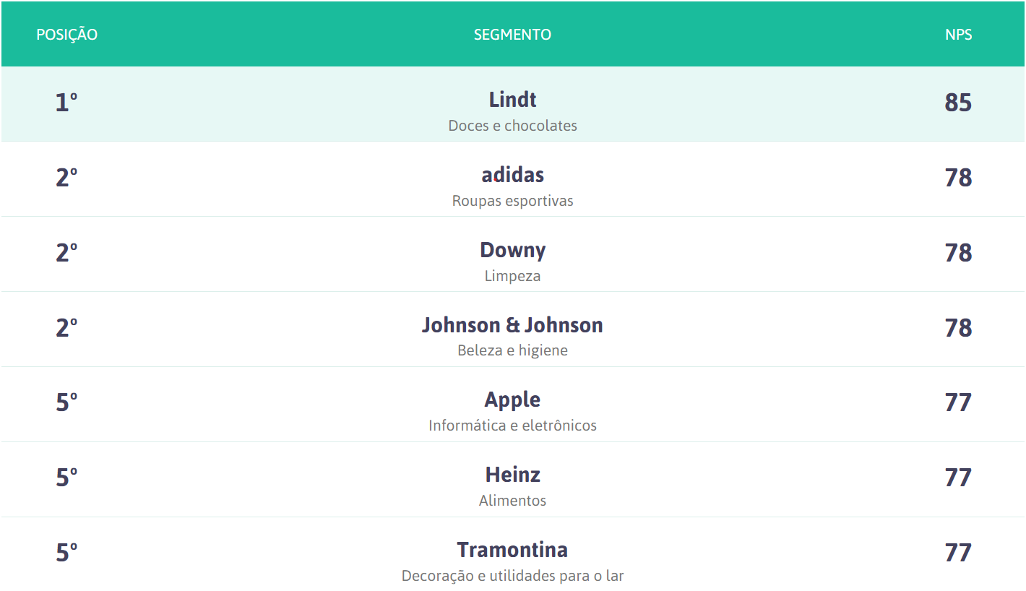This screenshot has width=1026, height=591.
Task: Click the SEGMENTO column header
Action: (512, 35)
